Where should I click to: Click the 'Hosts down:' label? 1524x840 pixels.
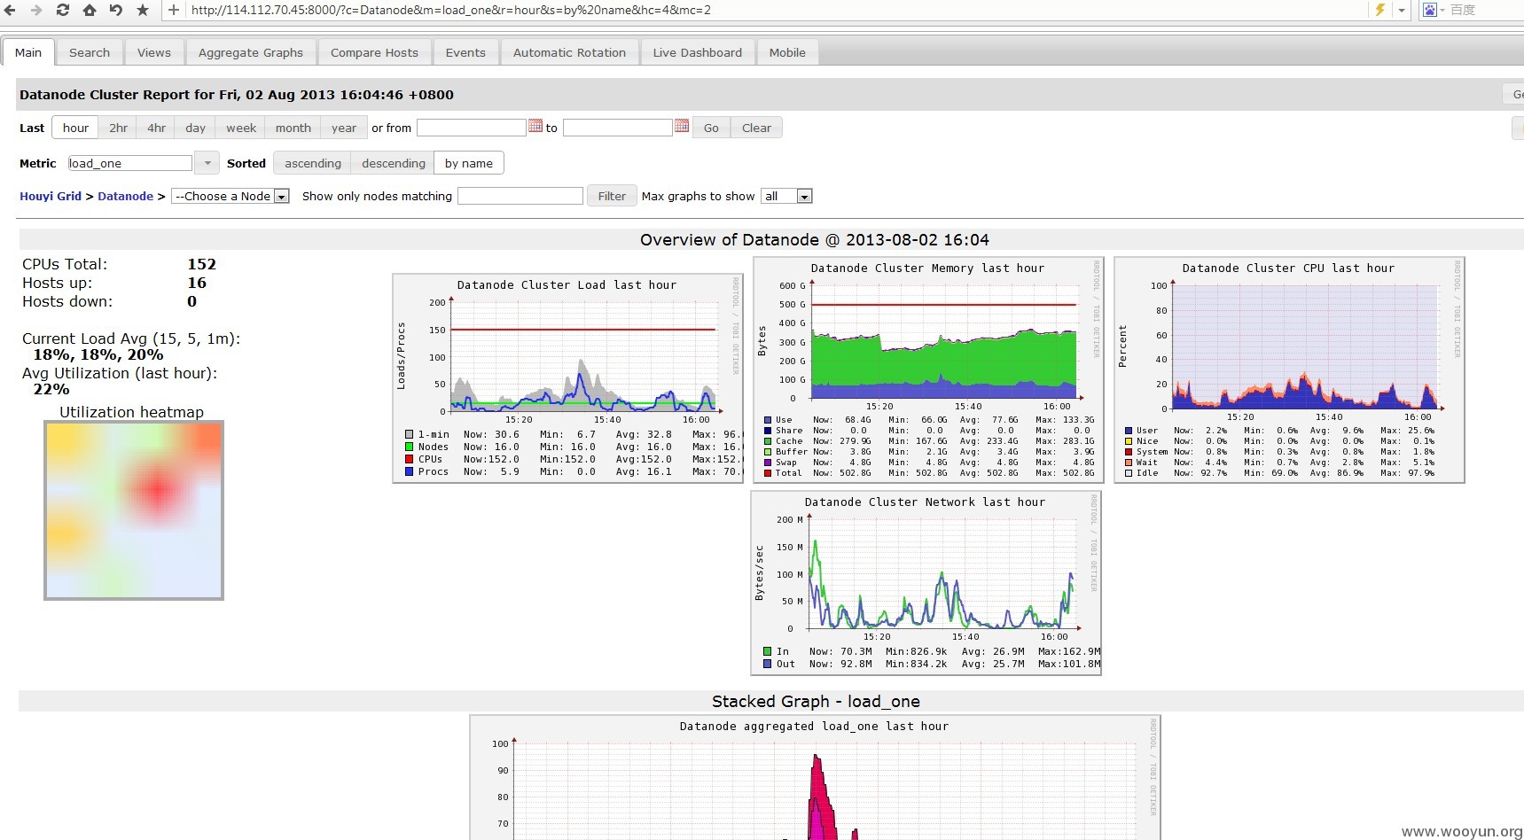pyautogui.click(x=67, y=301)
